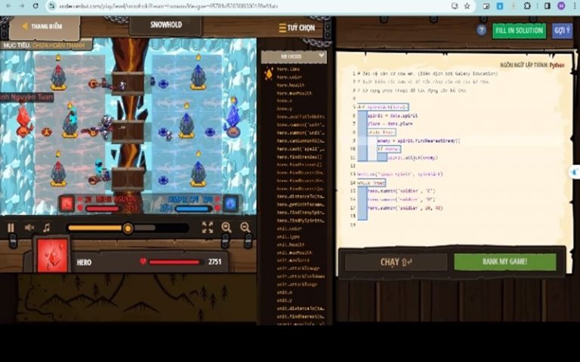Click the hero.time method entry

tap(288, 69)
